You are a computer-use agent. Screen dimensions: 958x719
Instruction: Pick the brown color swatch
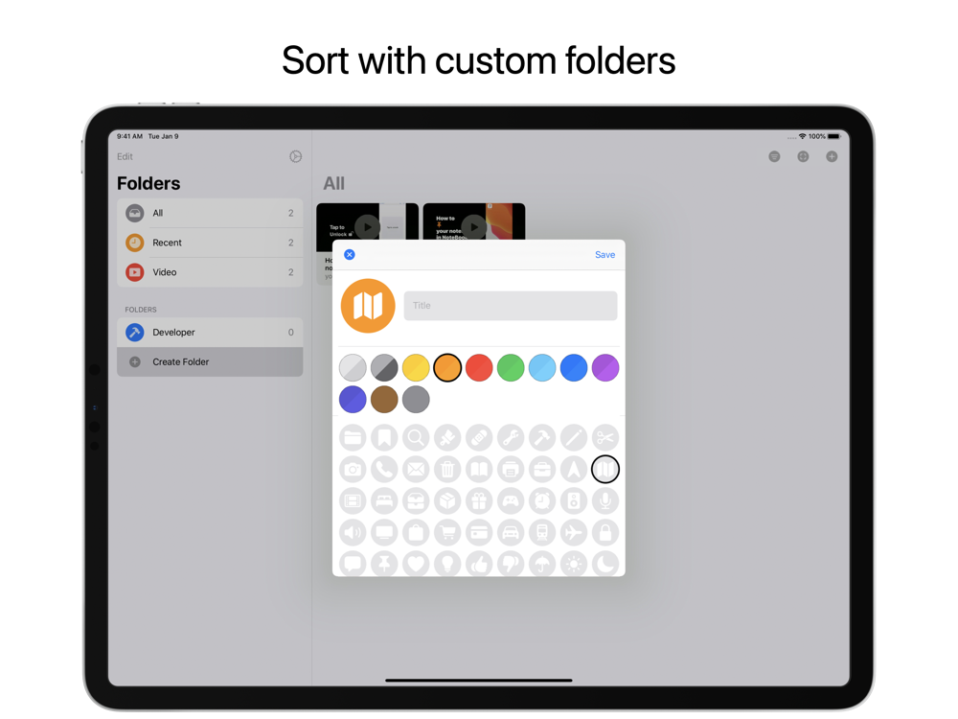(384, 399)
